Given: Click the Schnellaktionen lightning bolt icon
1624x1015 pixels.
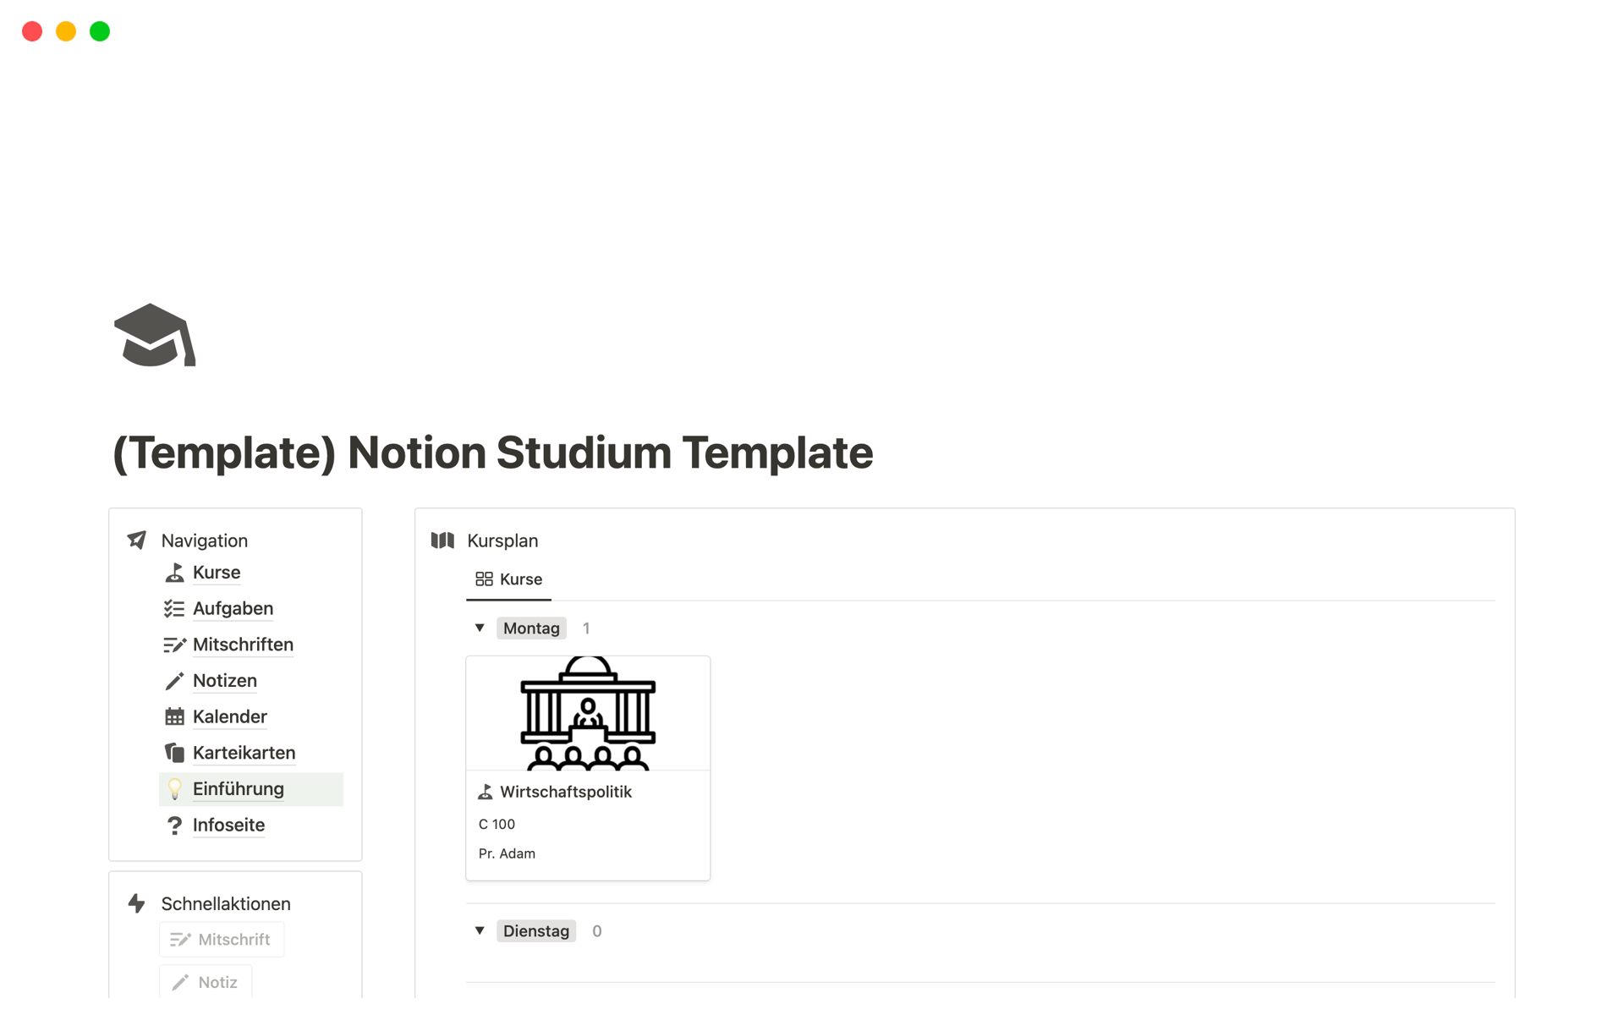Looking at the screenshot, I should (x=137, y=903).
